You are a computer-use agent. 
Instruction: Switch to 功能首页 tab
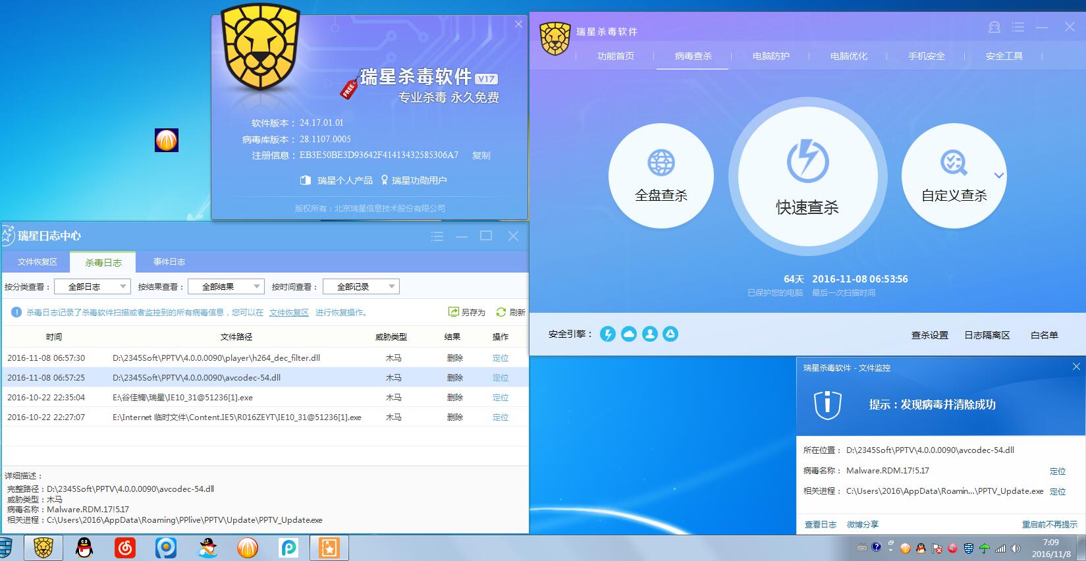pos(616,56)
